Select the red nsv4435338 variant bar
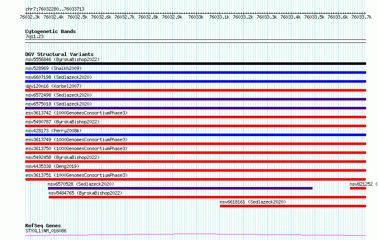Screen dimensions: 378x240 pyautogui.click(x=195, y=170)
